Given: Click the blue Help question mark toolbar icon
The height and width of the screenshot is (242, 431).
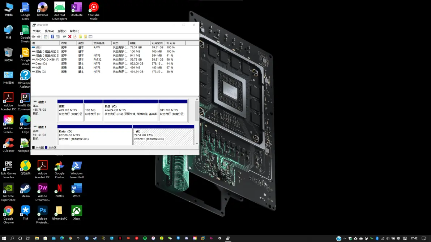Looking at the screenshot, I should tap(52, 37).
